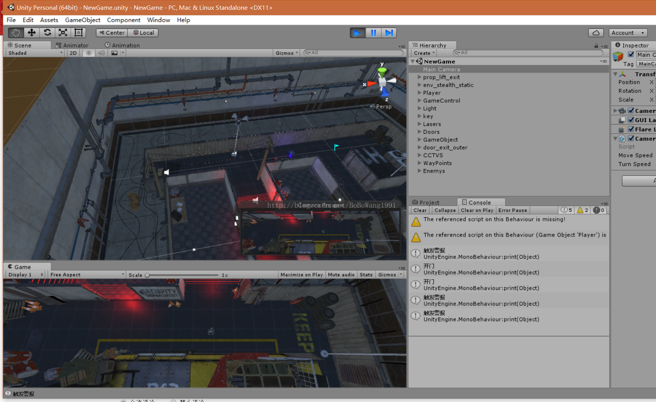Image resolution: width=656 pixels, height=402 pixels.
Task: Open the Free Aspect dropdown
Action: coord(87,275)
